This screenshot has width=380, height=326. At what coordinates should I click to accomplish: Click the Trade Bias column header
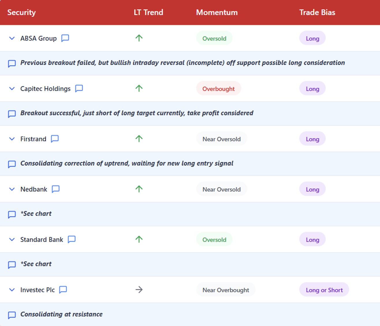point(317,12)
